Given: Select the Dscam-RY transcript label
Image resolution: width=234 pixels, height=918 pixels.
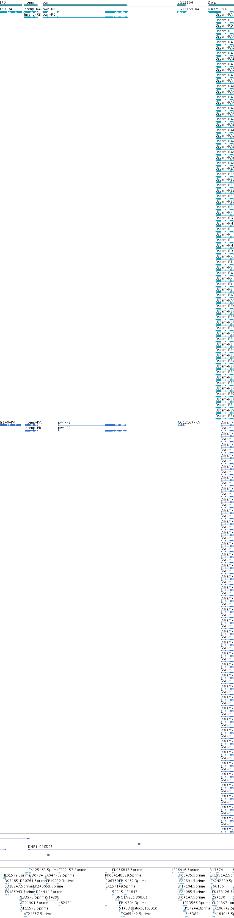Looking at the screenshot, I should [x=224, y=284].
